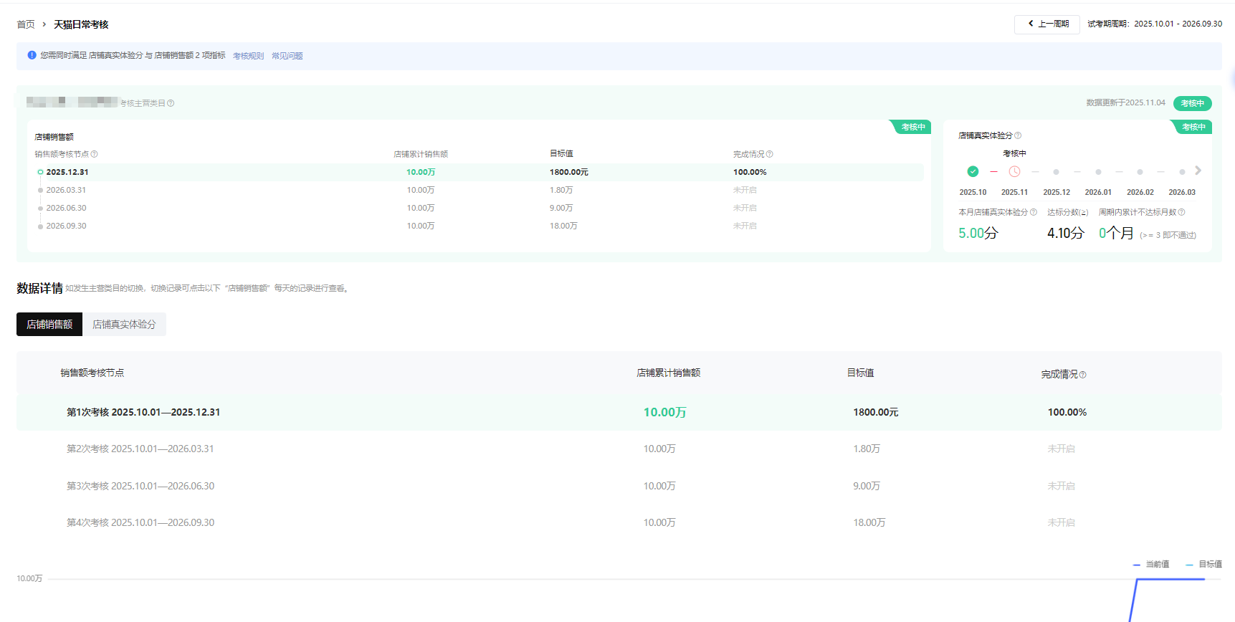
Task: Click the green checkmark for 2025.10
Action: (973, 171)
